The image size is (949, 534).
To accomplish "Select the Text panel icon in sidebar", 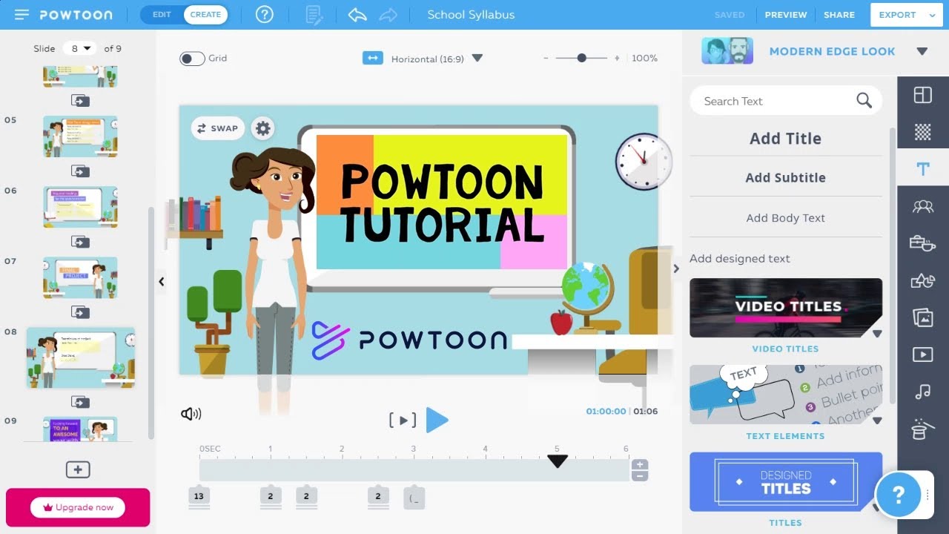I will (x=922, y=169).
